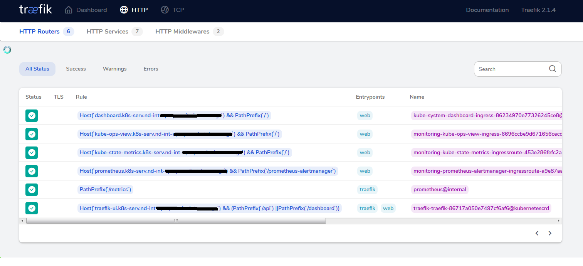Click the search magnifier icon
The width and height of the screenshot is (583, 266).
tap(553, 69)
